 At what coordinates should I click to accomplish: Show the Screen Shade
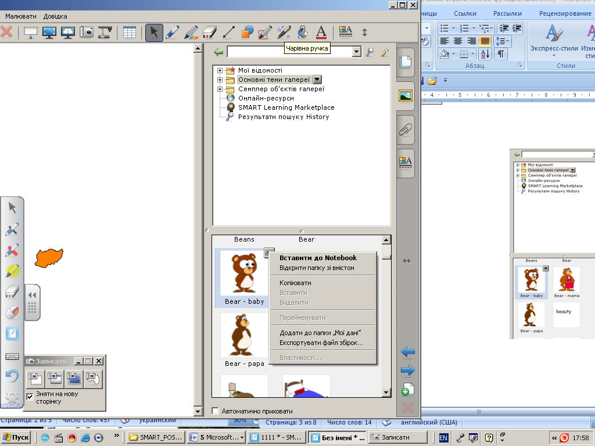coord(31,33)
